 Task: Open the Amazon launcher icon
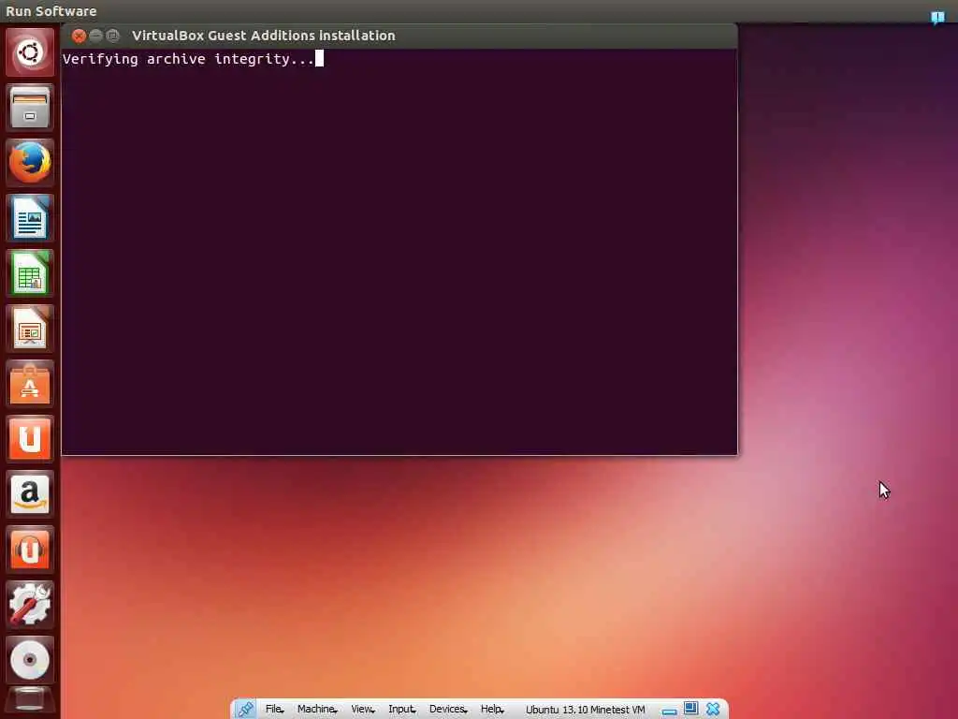(x=30, y=494)
